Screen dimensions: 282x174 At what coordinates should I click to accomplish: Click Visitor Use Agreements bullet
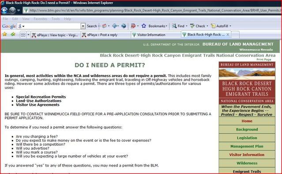coord(38,104)
